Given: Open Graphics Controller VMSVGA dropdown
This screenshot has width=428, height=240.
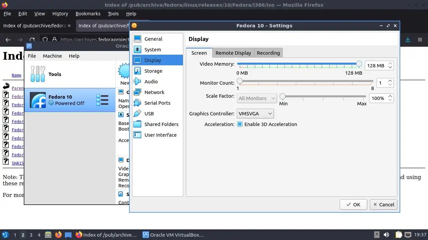Looking at the screenshot, I should pos(255,114).
